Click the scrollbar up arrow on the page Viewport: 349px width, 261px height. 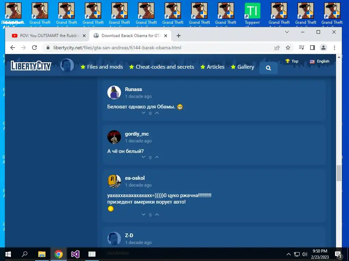coord(339,57)
